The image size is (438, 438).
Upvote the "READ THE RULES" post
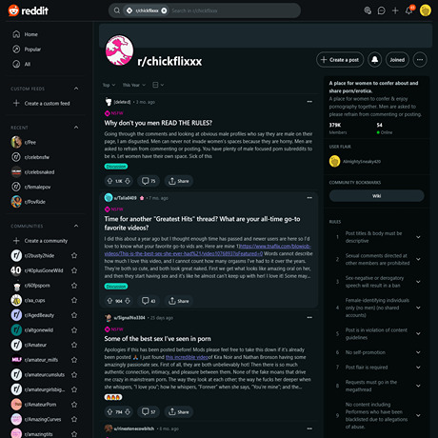109,181
